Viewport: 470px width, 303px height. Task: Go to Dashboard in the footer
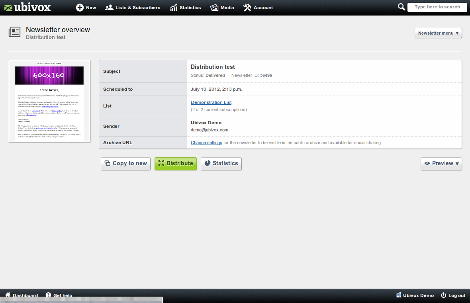[22, 295]
